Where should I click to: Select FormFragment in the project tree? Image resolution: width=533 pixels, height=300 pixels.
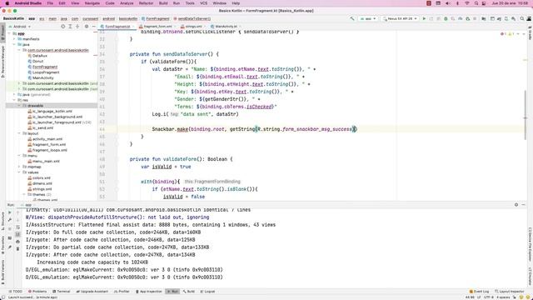point(45,67)
